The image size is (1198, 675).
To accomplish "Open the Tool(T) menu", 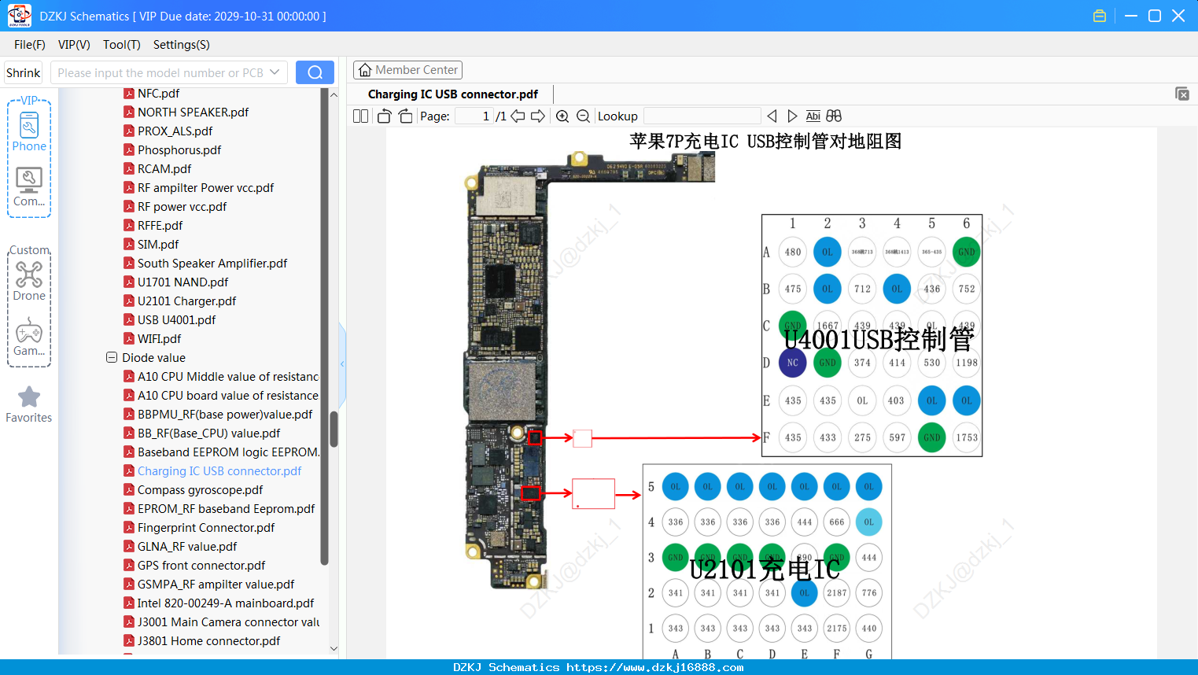I will click(122, 45).
